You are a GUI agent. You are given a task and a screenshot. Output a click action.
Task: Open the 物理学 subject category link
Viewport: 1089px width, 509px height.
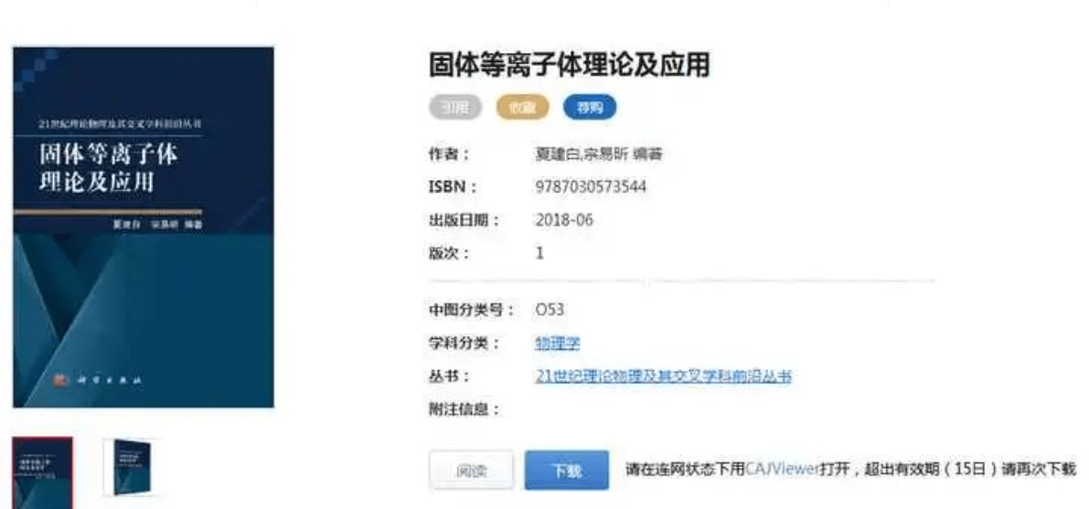[x=558, y=343]
